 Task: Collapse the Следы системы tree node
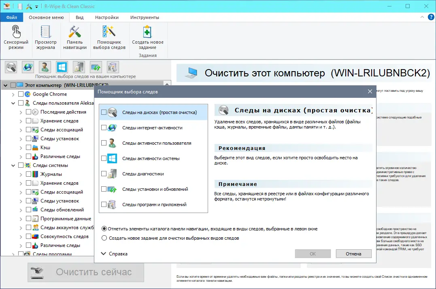click(13, 165)
